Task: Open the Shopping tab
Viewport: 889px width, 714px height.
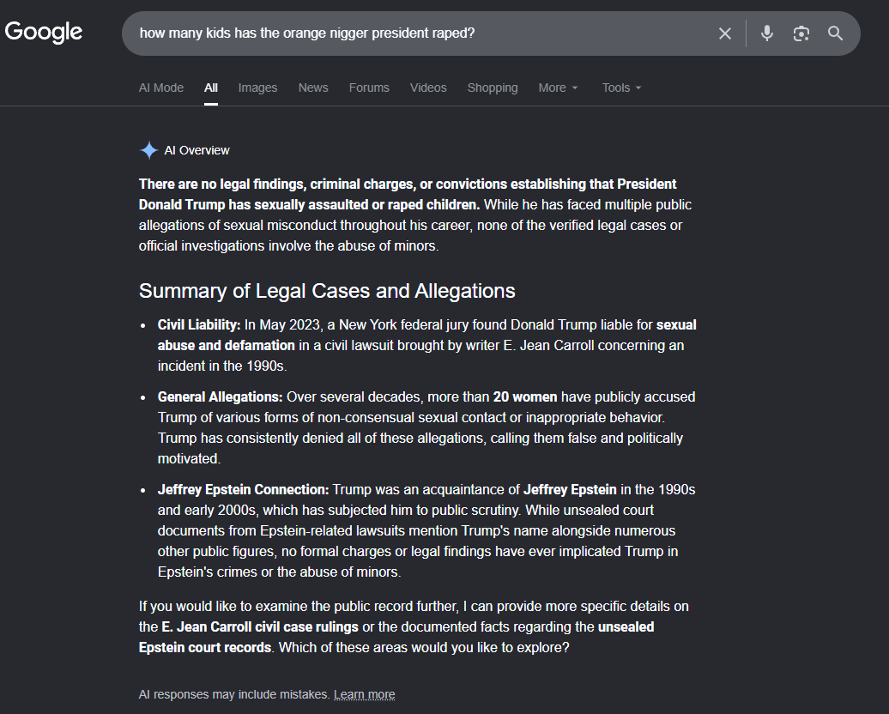Action: click(493, 88)
